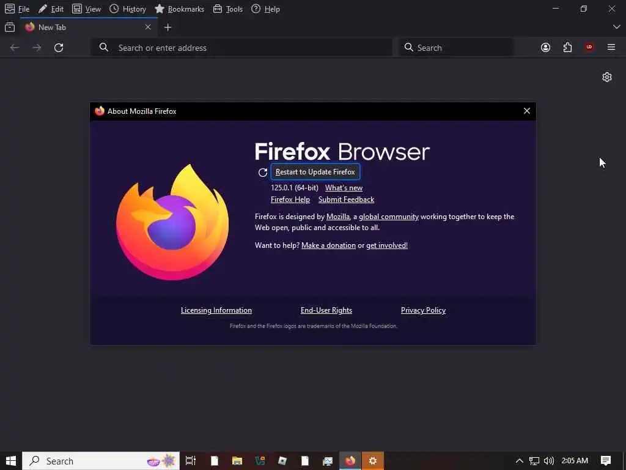Open the uBlock Origin extension icon
Image resolution: width=626 pixels, height=470 pixels.
[589, 47]
